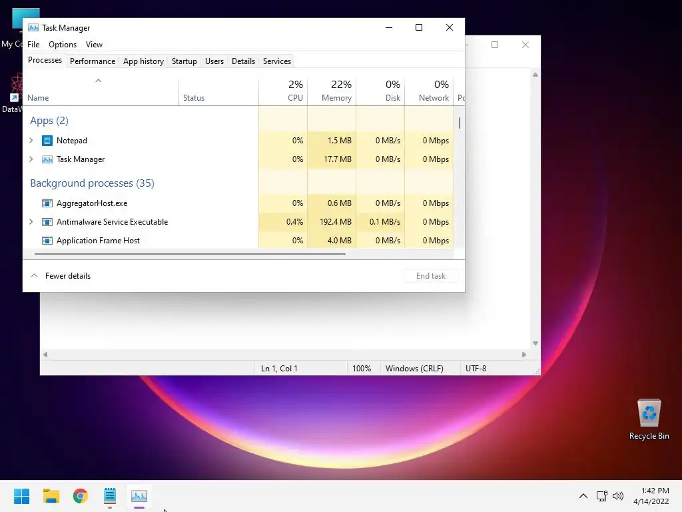Click the Task Manager title bar icon
682x512 pixels.
click(33, 27)
